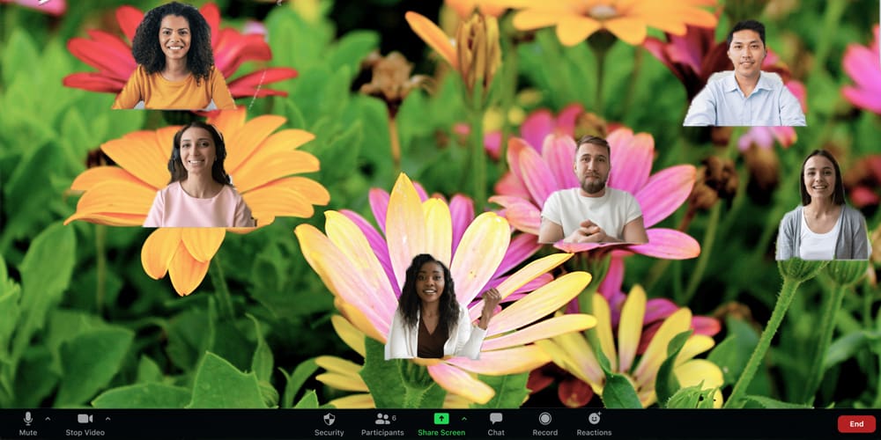Select the woman in the orange top

click(x=174, y=60)
